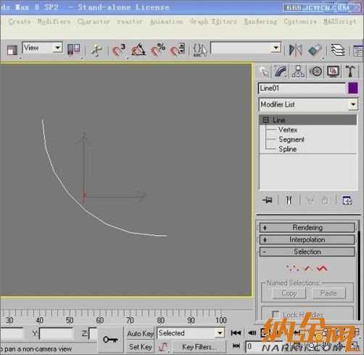Collapse the Selection rollout
Image resolution: width=364 pixels, height=355 pixels.
pos(307,252)
